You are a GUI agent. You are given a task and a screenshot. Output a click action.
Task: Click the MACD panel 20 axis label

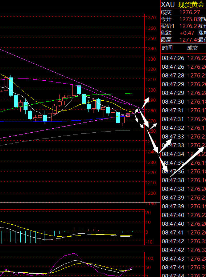tap(148, 213)
